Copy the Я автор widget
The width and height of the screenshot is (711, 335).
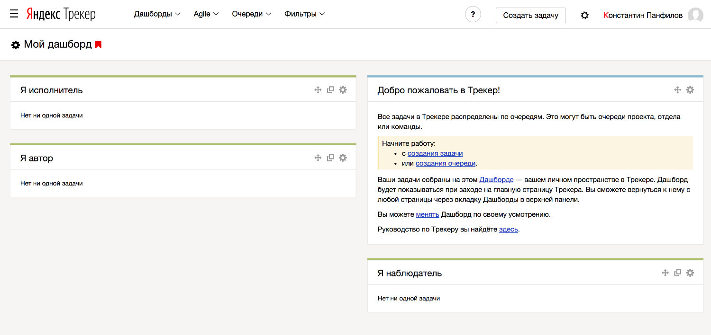point(330,158)
